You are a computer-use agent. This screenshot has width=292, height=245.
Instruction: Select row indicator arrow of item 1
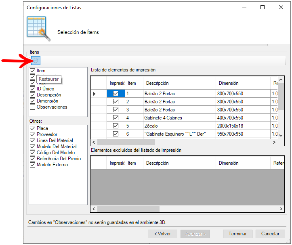click(94, 94)
